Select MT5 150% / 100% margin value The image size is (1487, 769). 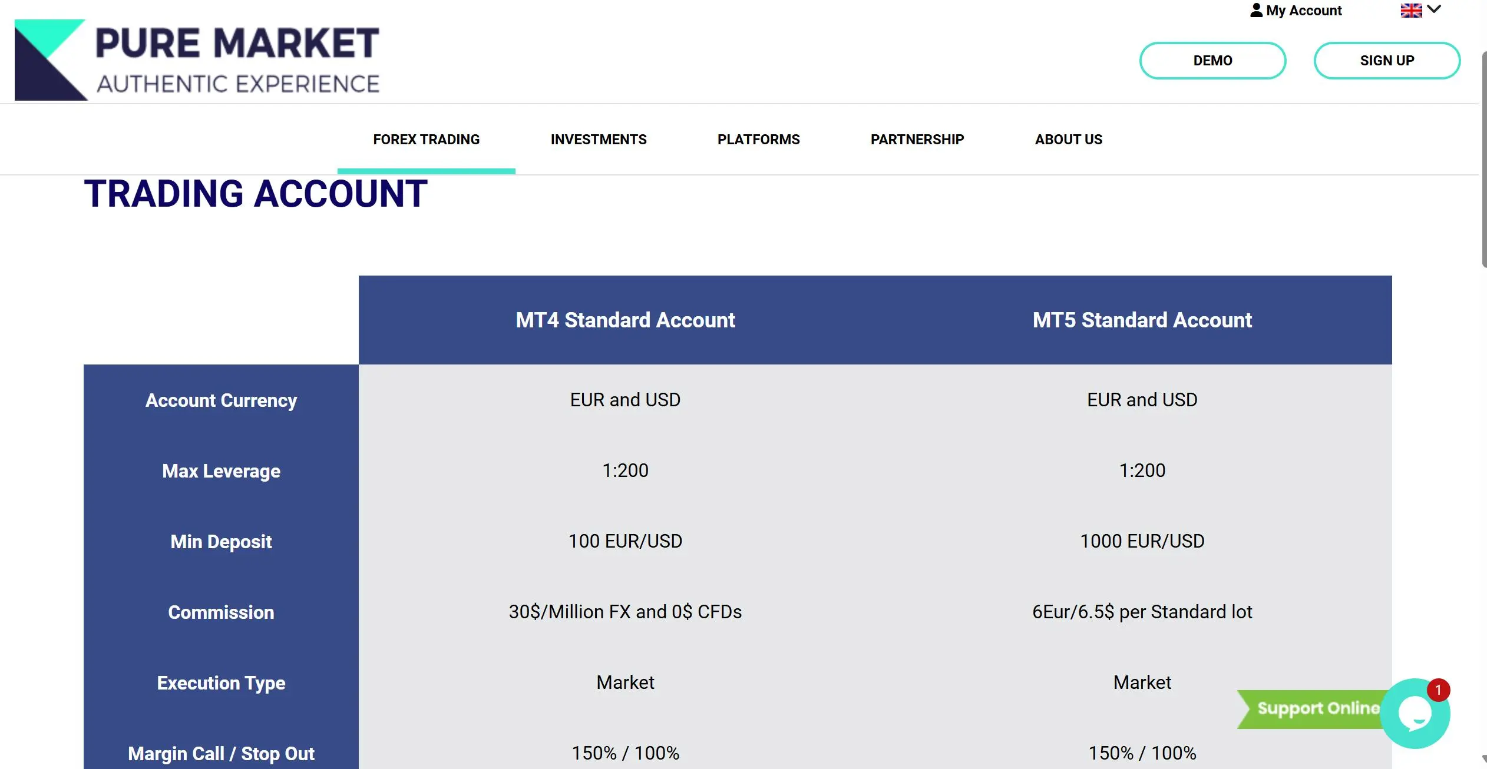point(1142,753)
